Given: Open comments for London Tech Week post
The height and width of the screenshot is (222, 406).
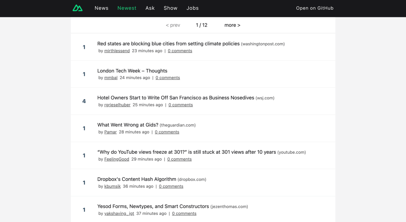Looking at the screenshot, I should pyautogui.click(x=168, y=78).
